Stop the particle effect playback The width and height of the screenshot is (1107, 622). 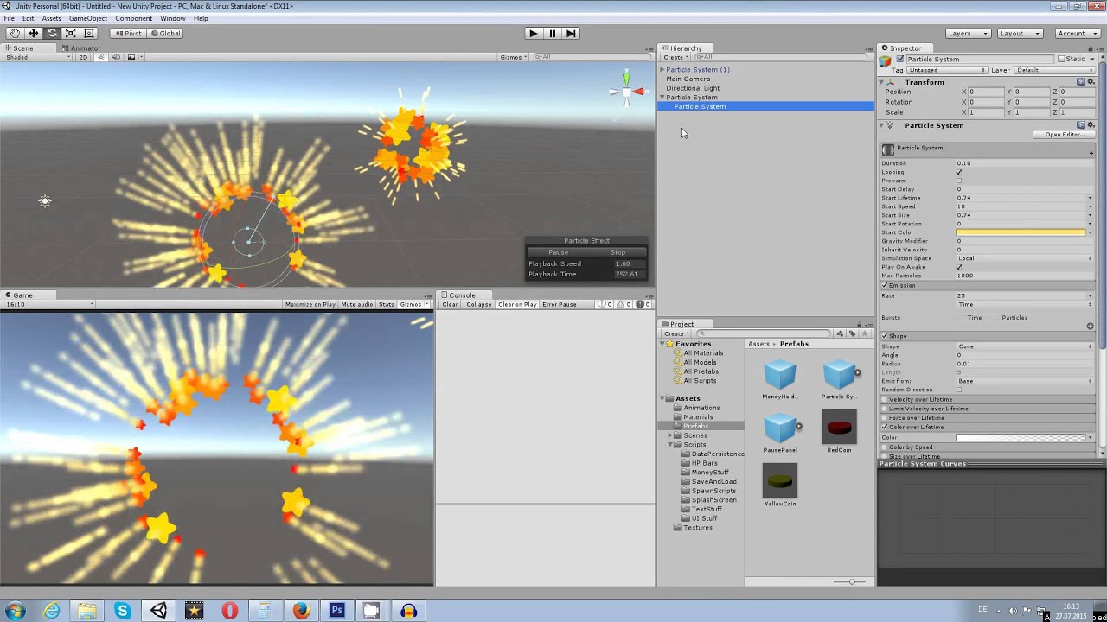617,252
